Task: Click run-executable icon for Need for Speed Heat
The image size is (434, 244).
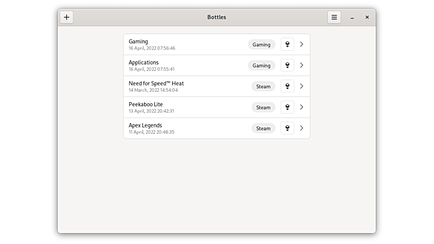Action: (287, 87)
